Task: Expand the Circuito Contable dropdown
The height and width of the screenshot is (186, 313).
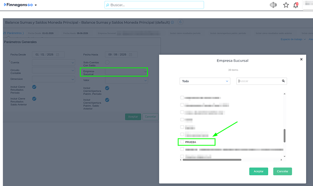Action: click(x=54, y=70)
